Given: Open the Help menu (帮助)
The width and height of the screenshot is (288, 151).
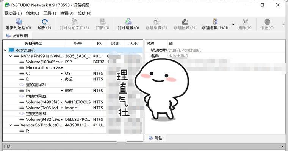Looking at the screenshot, I should [84, 13].
